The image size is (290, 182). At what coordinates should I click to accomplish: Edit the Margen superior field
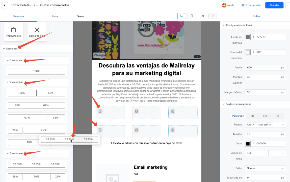click(265, 77)
